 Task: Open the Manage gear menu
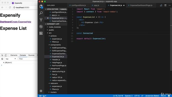[41, 91]
